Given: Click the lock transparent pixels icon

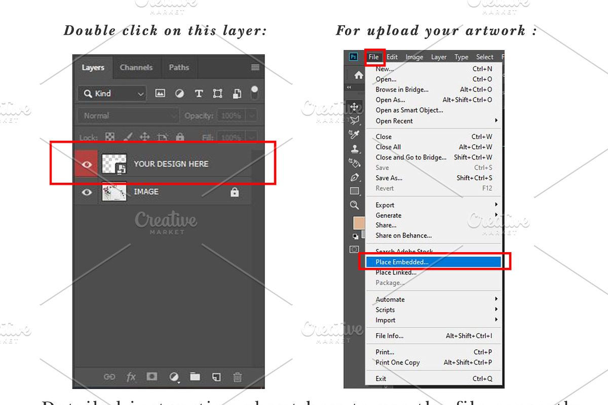Looking at the screenshot, I should [109, 137].
